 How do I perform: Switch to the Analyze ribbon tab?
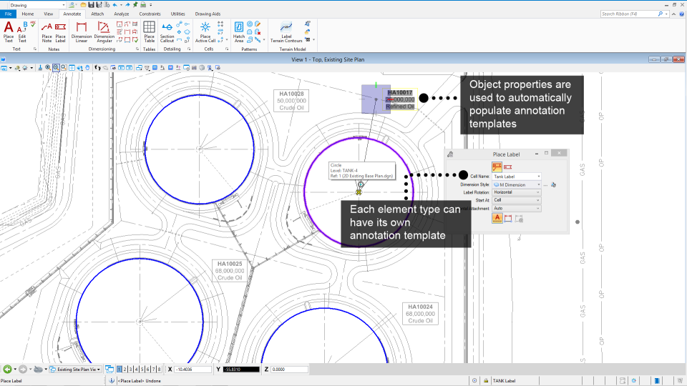pyautogui.click(x=122, y=14)
